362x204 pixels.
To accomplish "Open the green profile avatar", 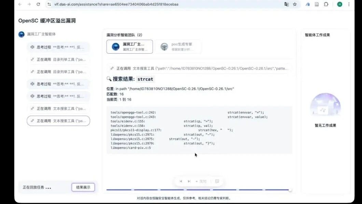I will 339,4.
